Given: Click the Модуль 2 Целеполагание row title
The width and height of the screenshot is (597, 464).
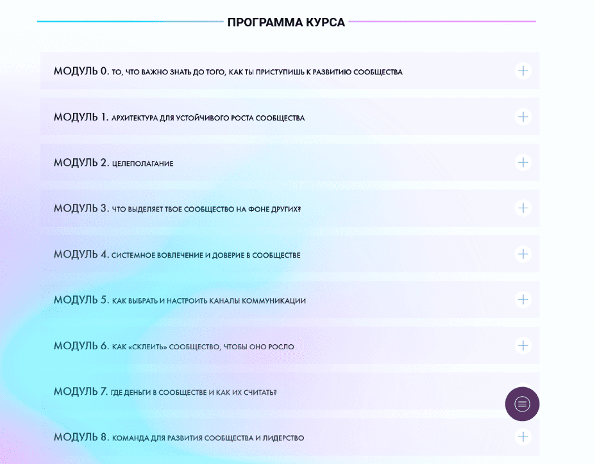Looking at the screenshot, I should pos(114,163).
